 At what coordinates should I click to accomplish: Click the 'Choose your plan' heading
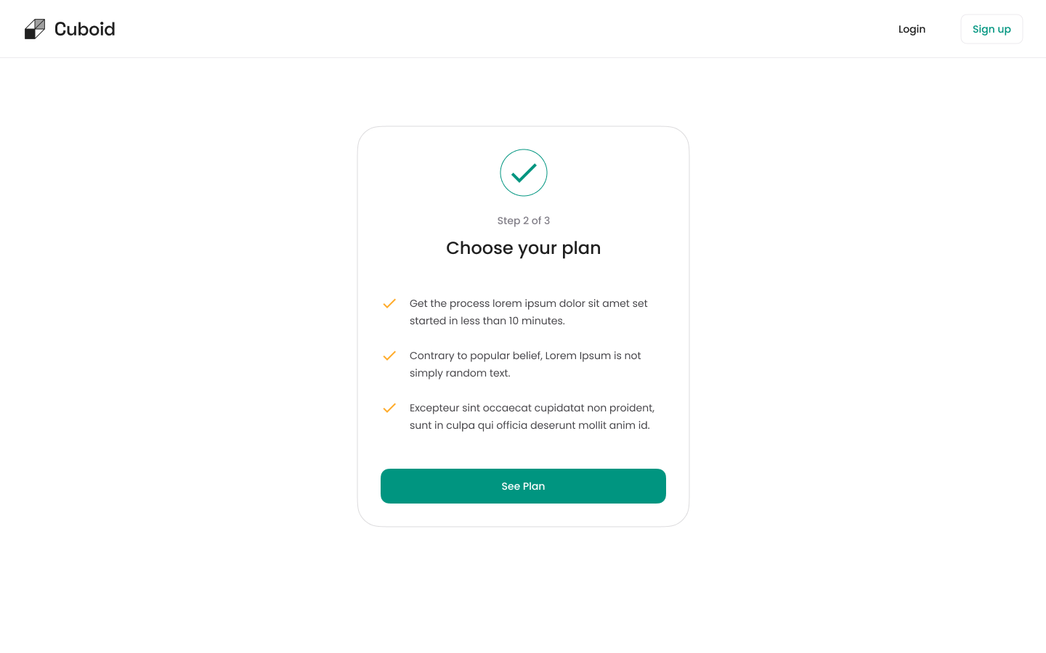coord(523,248)
